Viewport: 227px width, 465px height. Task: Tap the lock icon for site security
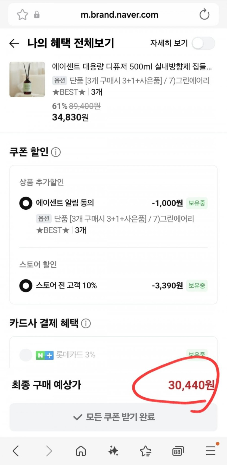pyautogui.click(x=37, y=15)
